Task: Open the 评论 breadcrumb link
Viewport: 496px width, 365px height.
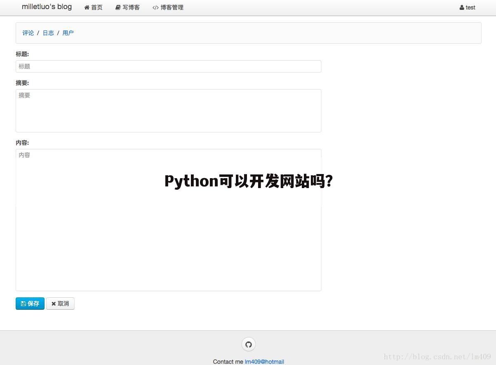Action: coord(28,33)
